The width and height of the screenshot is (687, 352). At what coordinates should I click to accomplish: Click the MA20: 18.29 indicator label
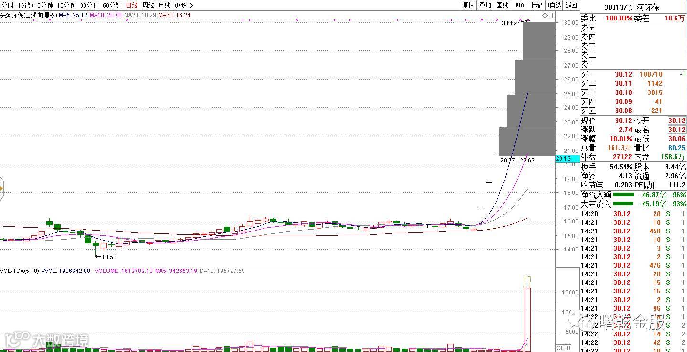point(140,15)
